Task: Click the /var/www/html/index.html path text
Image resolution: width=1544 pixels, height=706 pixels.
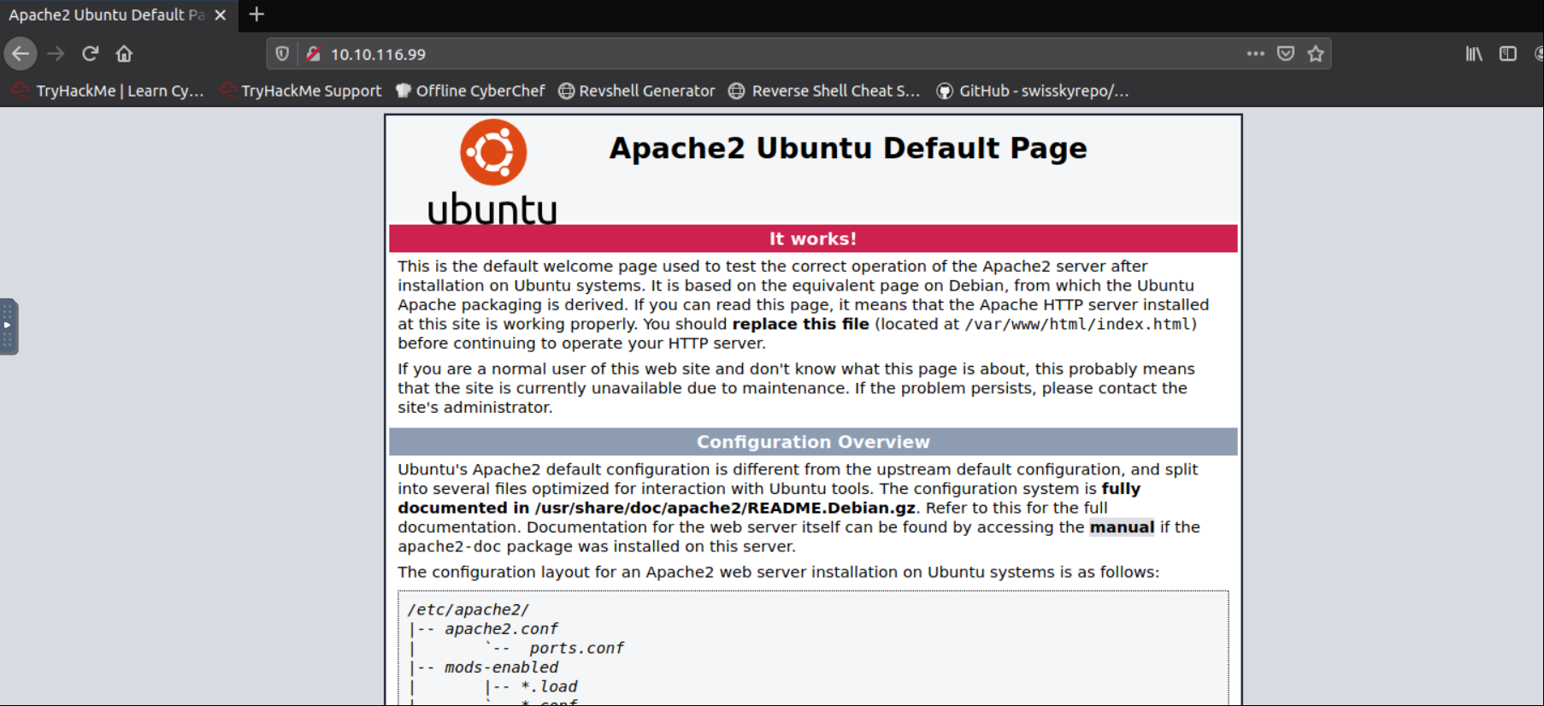Action: (1078, 324)
